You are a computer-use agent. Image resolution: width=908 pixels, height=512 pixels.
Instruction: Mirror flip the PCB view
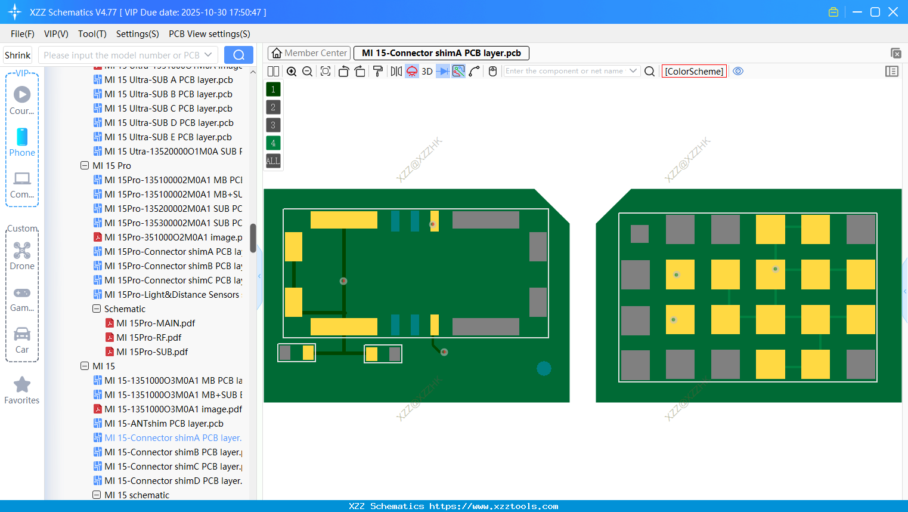point(396,71)
